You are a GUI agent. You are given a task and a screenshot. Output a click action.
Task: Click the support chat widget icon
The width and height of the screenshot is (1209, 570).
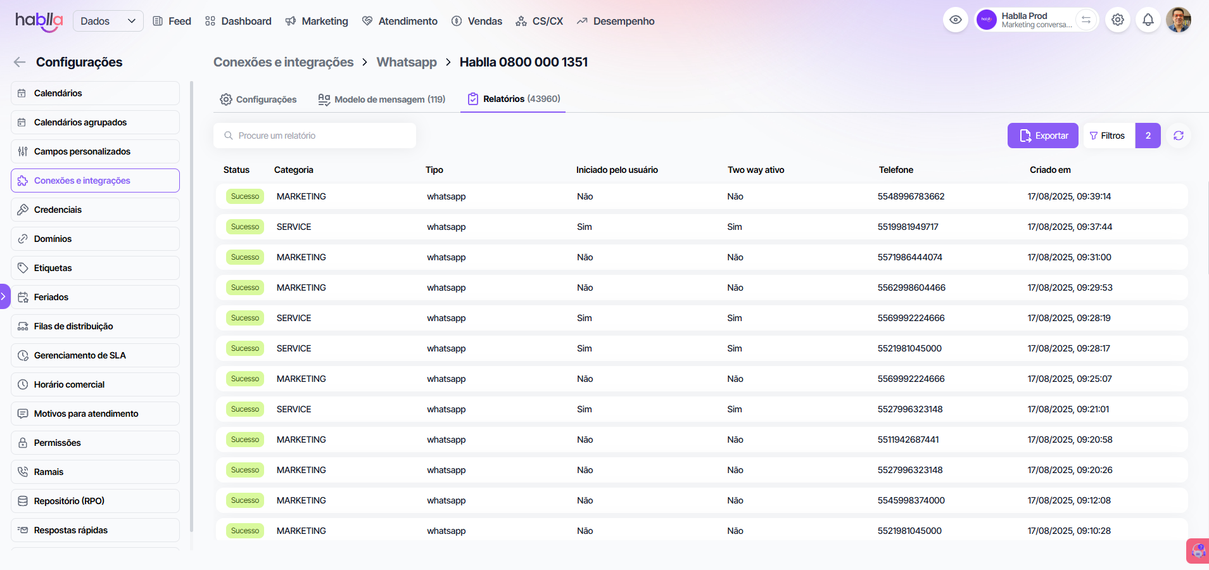(1197, 550)
